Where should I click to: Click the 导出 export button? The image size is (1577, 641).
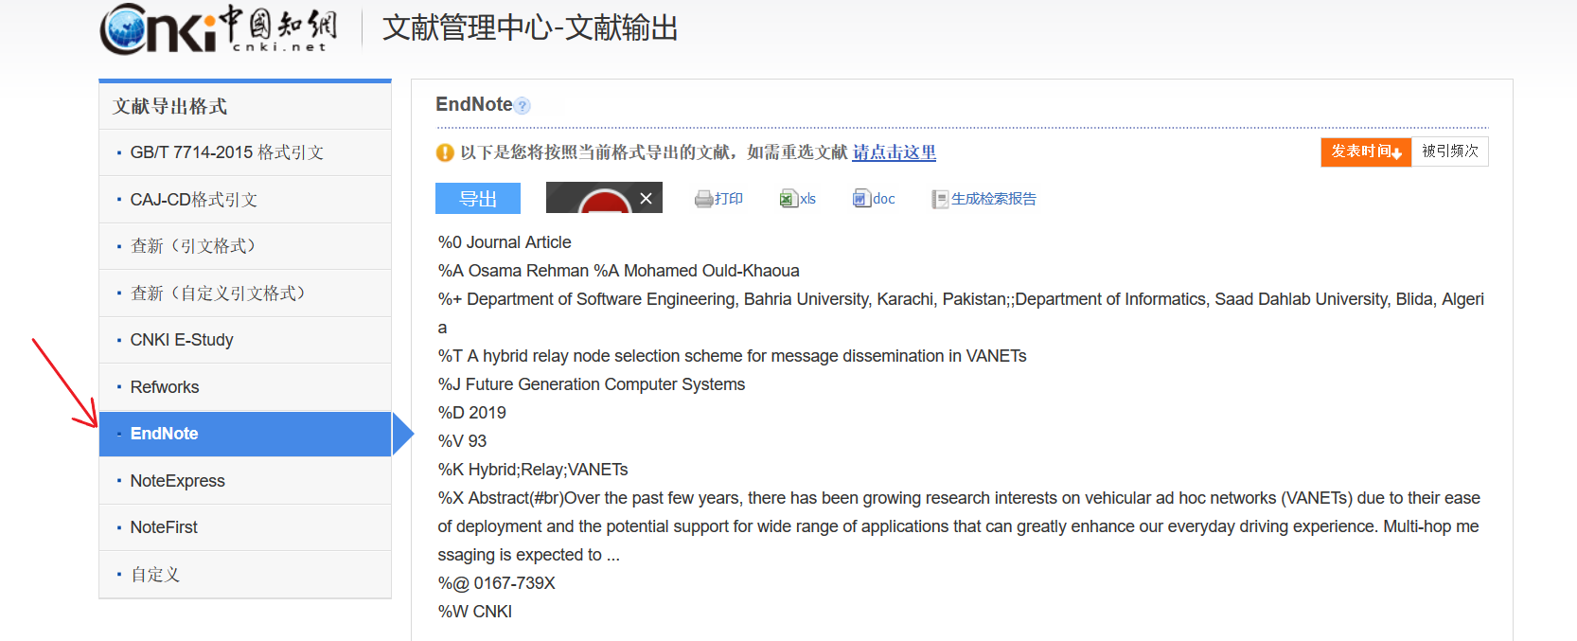coord(478,198)
